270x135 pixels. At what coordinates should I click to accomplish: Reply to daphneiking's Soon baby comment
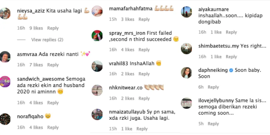[213, 87]
